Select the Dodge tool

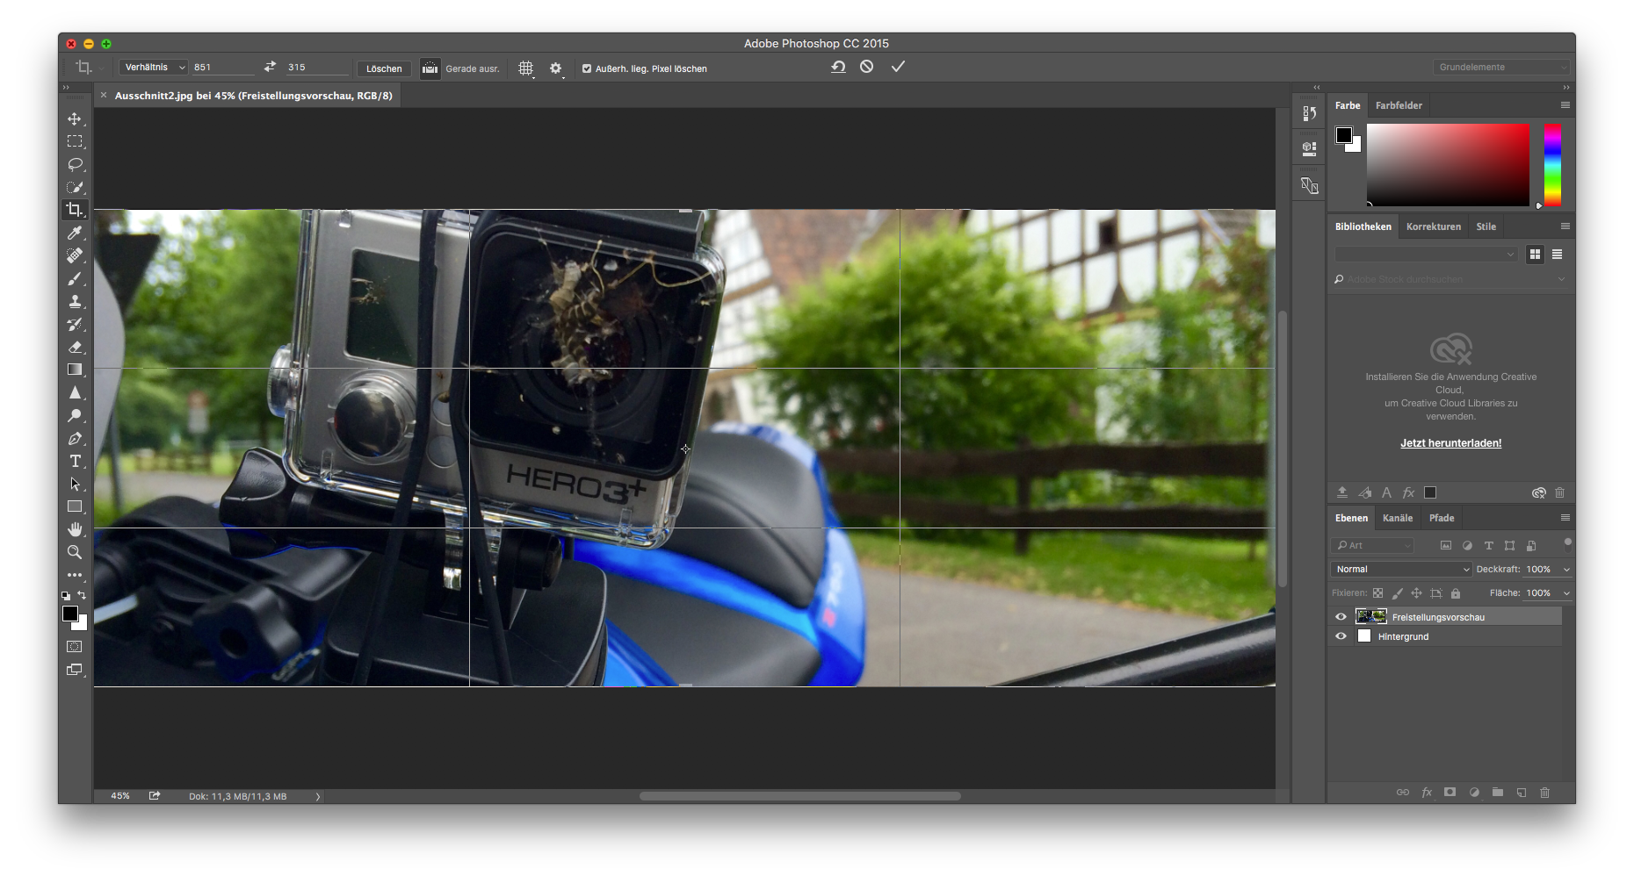click(75, 415)
